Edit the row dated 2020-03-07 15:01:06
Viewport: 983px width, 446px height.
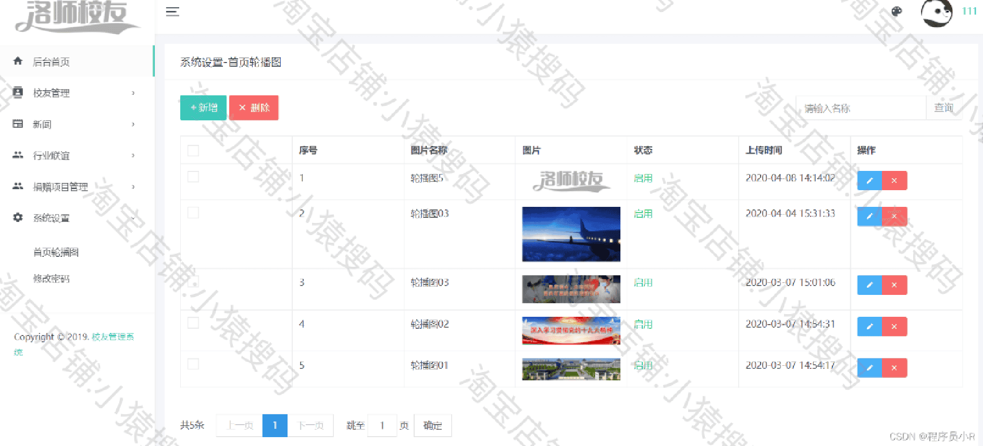[x=869, y=285]
